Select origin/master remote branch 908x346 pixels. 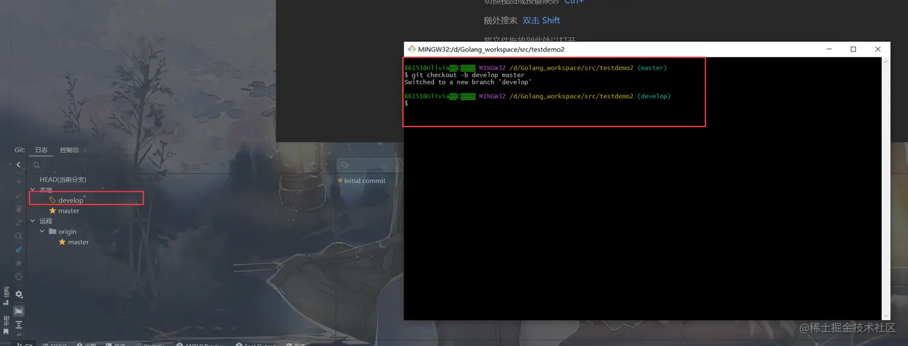78,242
